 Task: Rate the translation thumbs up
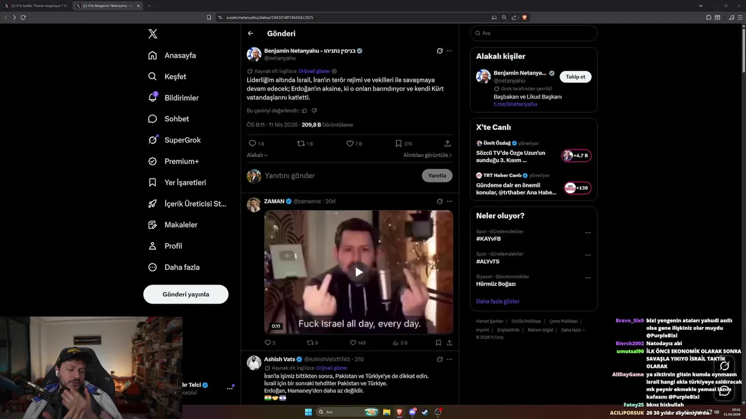[305, 110]
